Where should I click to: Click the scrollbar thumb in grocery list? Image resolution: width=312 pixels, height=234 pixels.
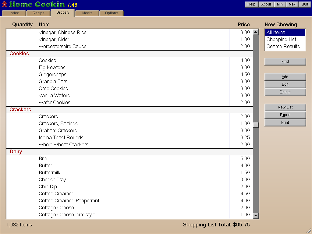coord(256,125)
